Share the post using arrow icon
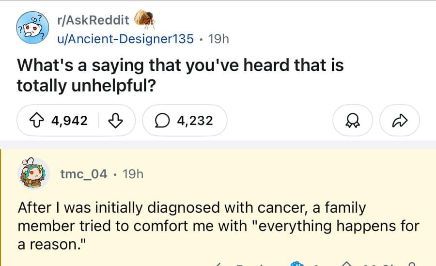Screen dimensions: 436x266 tap(399, 120)
